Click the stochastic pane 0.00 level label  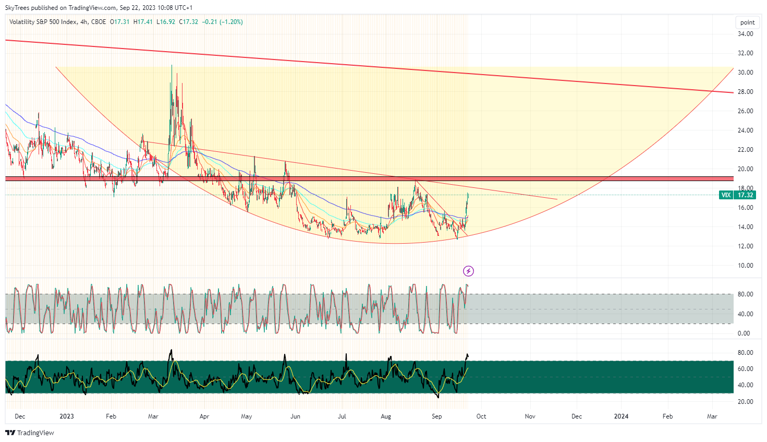coord(744,333)
